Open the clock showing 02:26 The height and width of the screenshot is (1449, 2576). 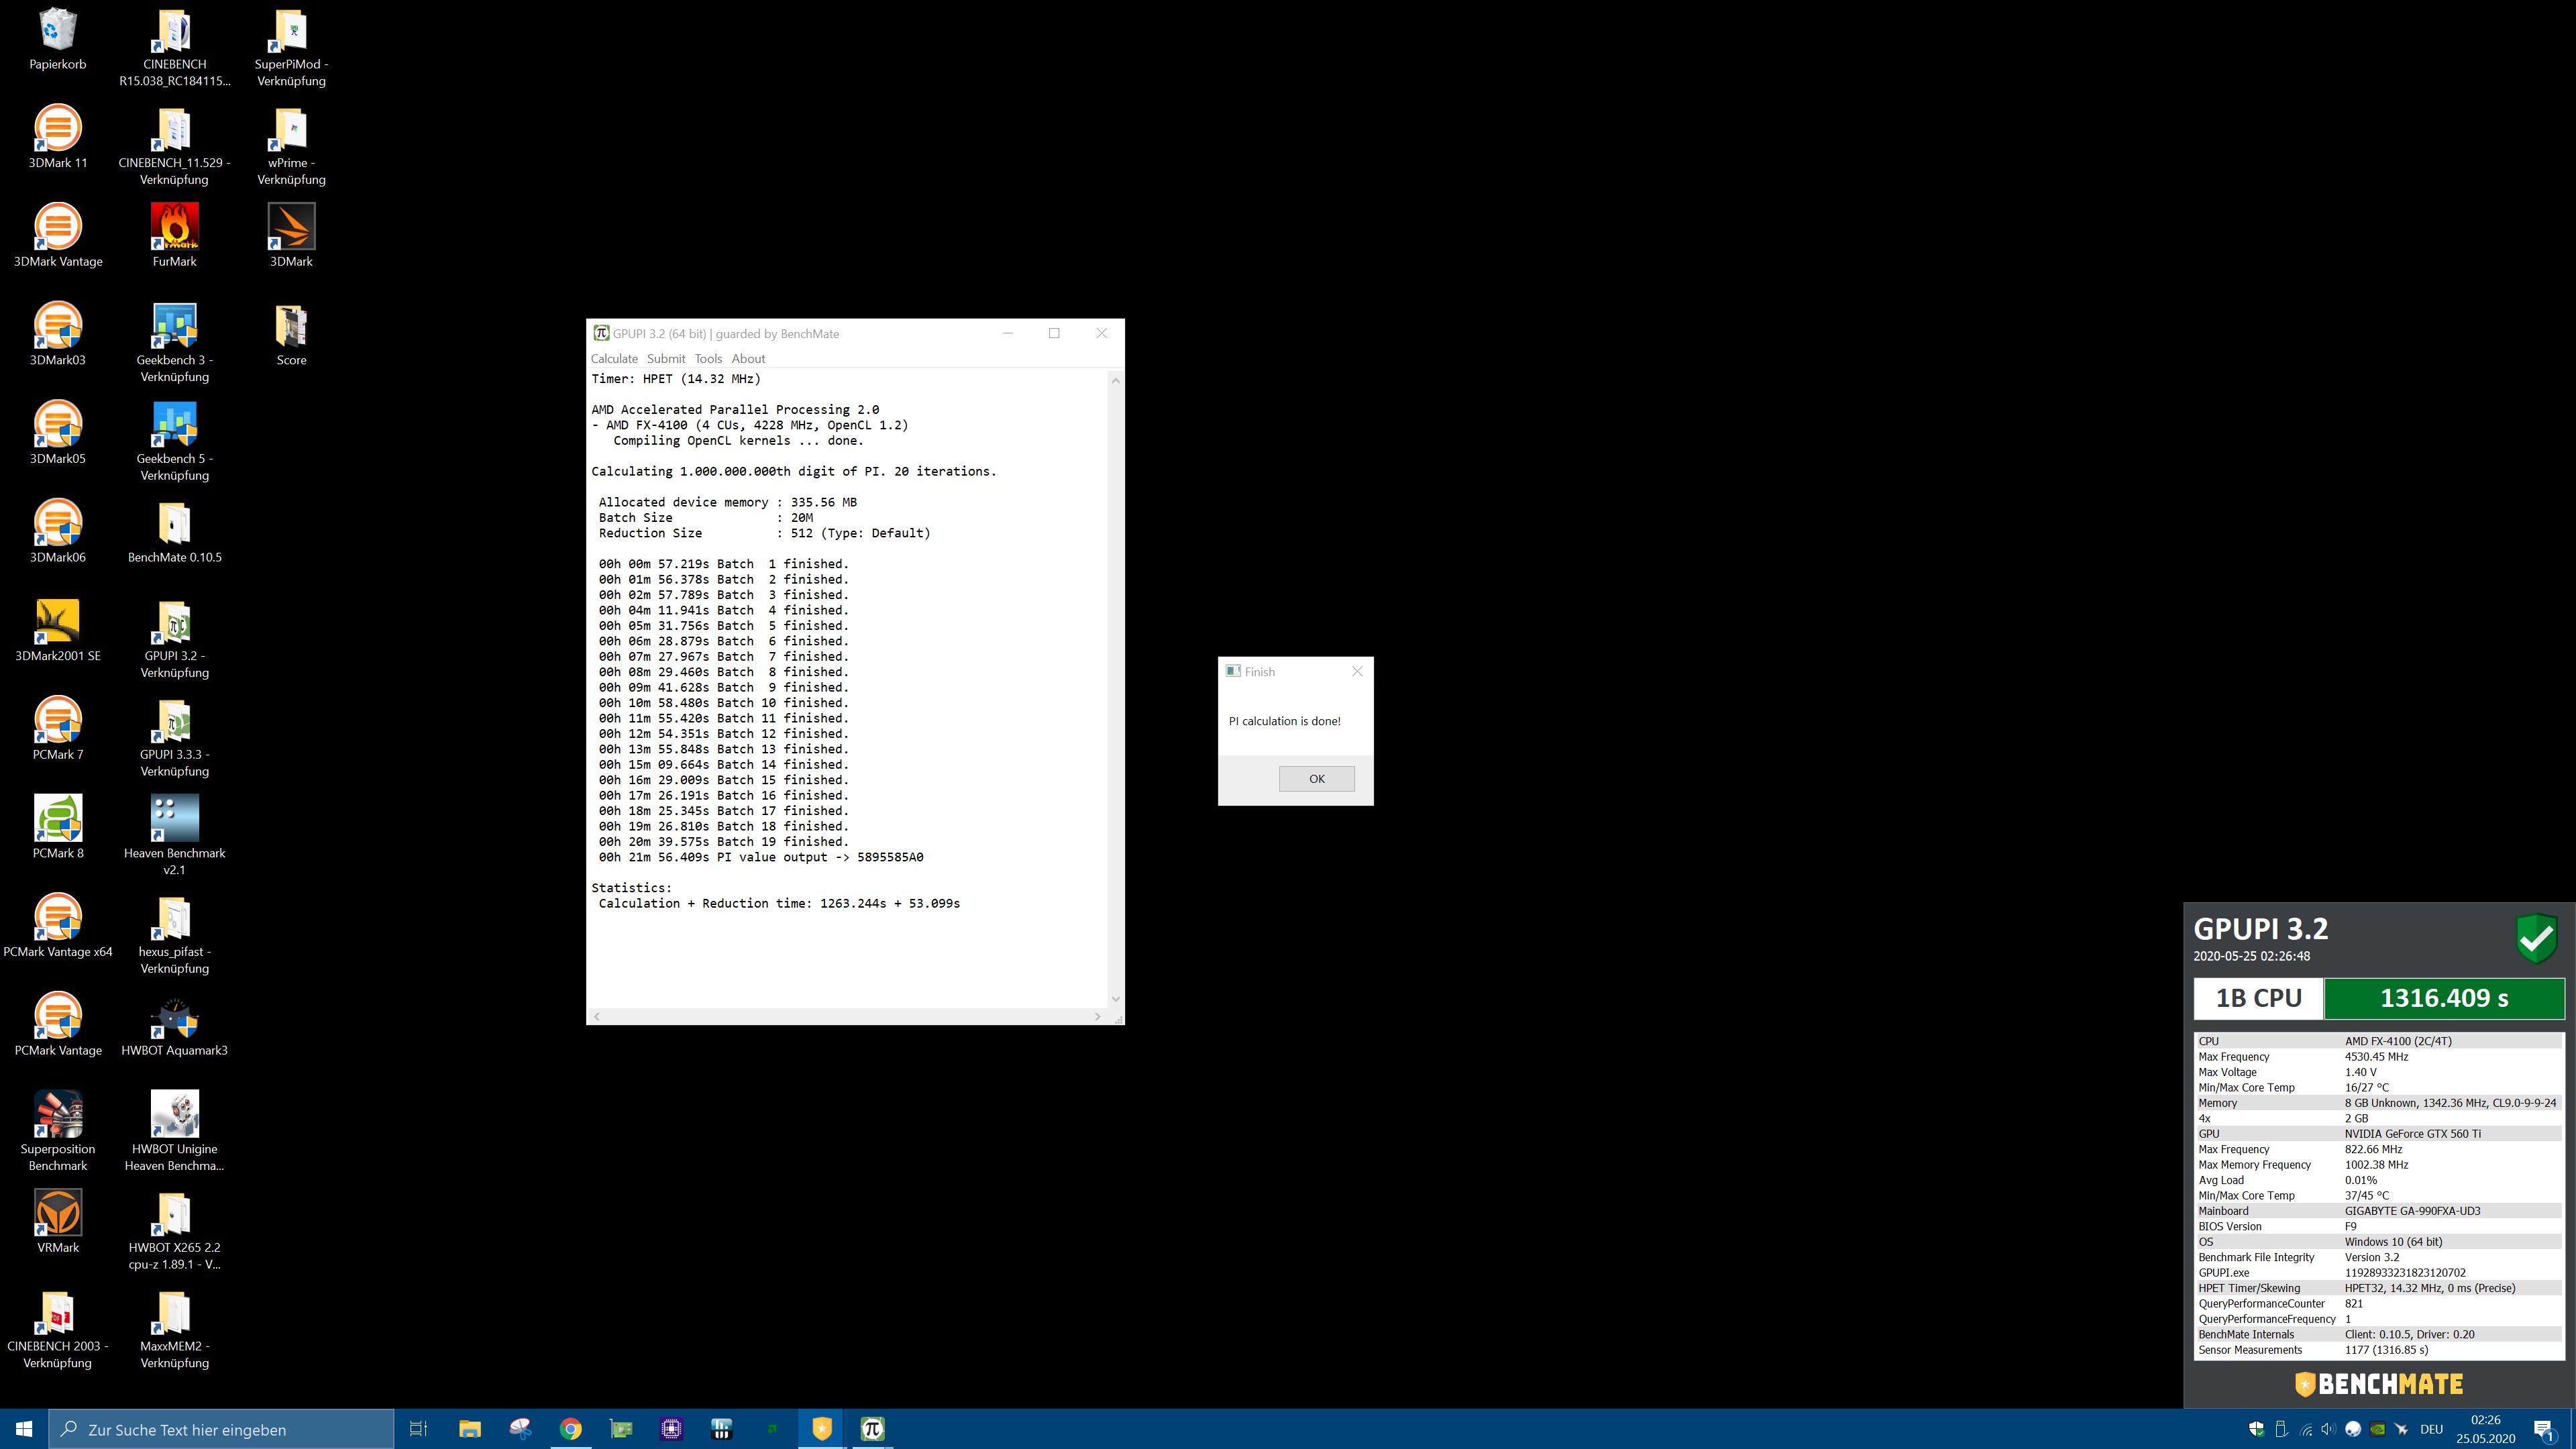click(x=2485, y=1429)
